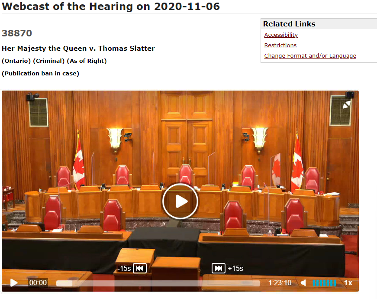Rewind 15 seconds with the skip-back icon
Image resolution: width=377 pixels, height=299 pixels.
coord(140,268)
